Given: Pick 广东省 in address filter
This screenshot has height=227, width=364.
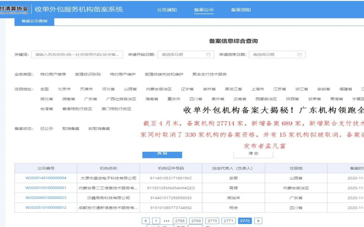Looking at the screenshot, I should pyautogui.click(x=91, y=99).
